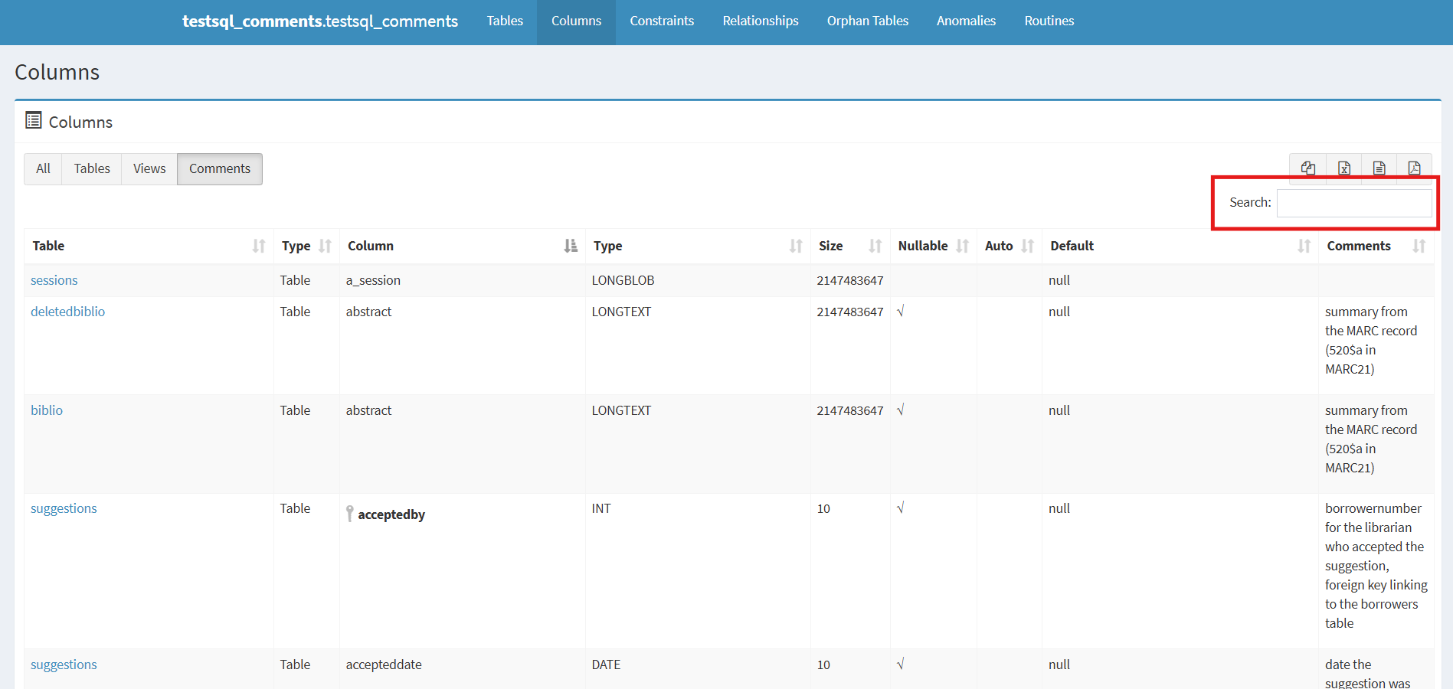Click the acceptedby column name
1453x689 pixels.
(391, 514)
